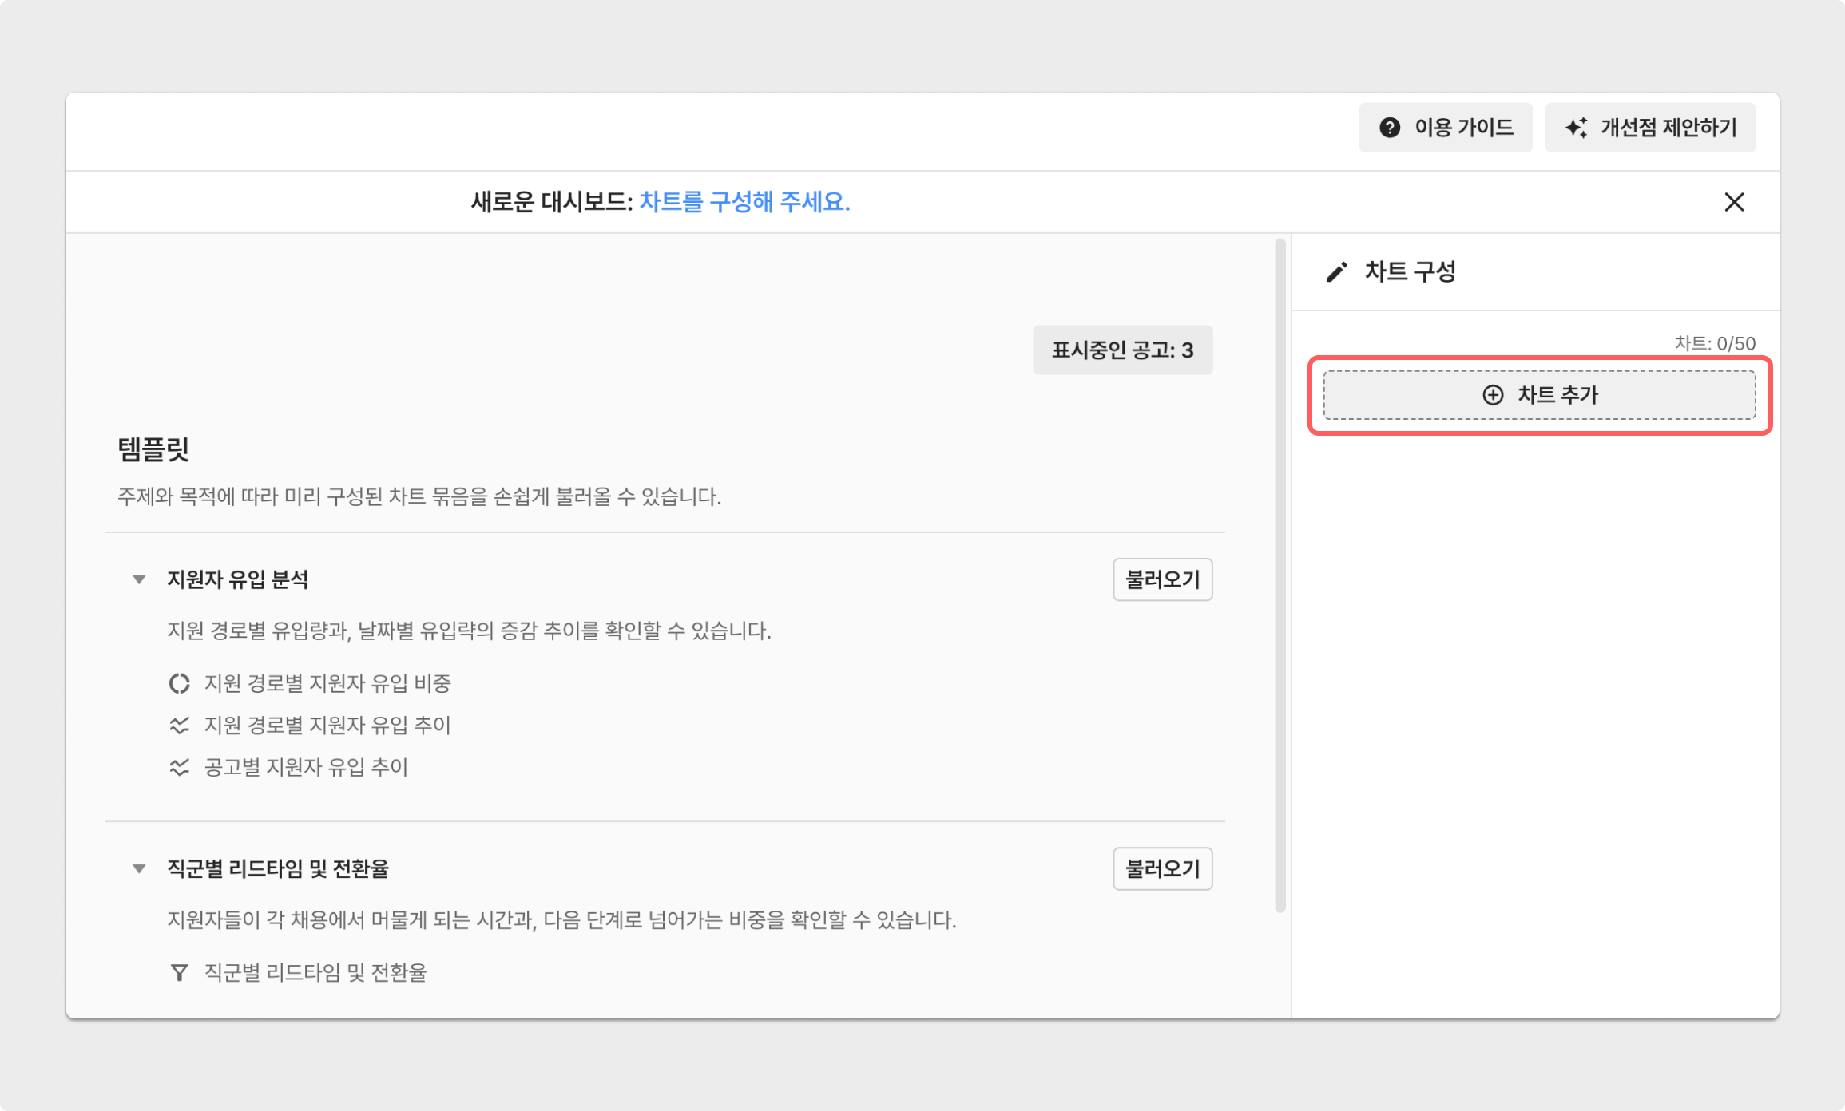The height and width of the screenshot is (1111, 1845).
Task: Select the 공고별 지원자 유입 추이 chart item
Action: [x=306, y=767]
